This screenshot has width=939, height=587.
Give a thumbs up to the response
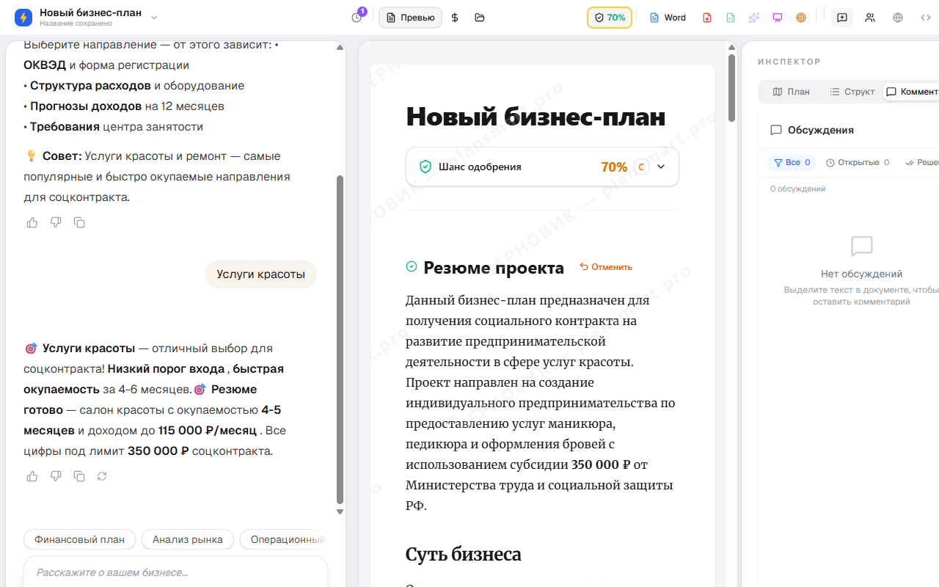pyautogui.click(x=32, y=476)
